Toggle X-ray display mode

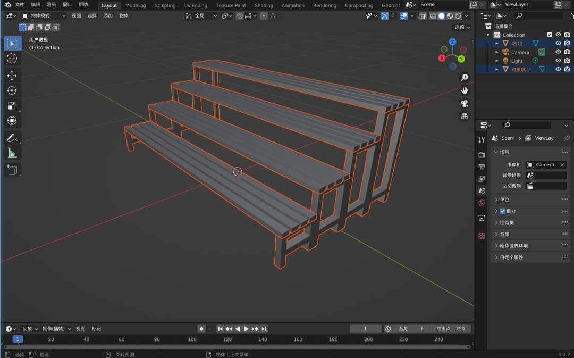(x=423, y=16)
